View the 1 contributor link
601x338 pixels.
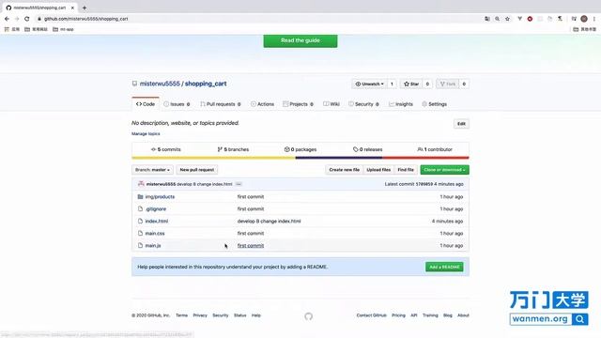click(435, 149)
